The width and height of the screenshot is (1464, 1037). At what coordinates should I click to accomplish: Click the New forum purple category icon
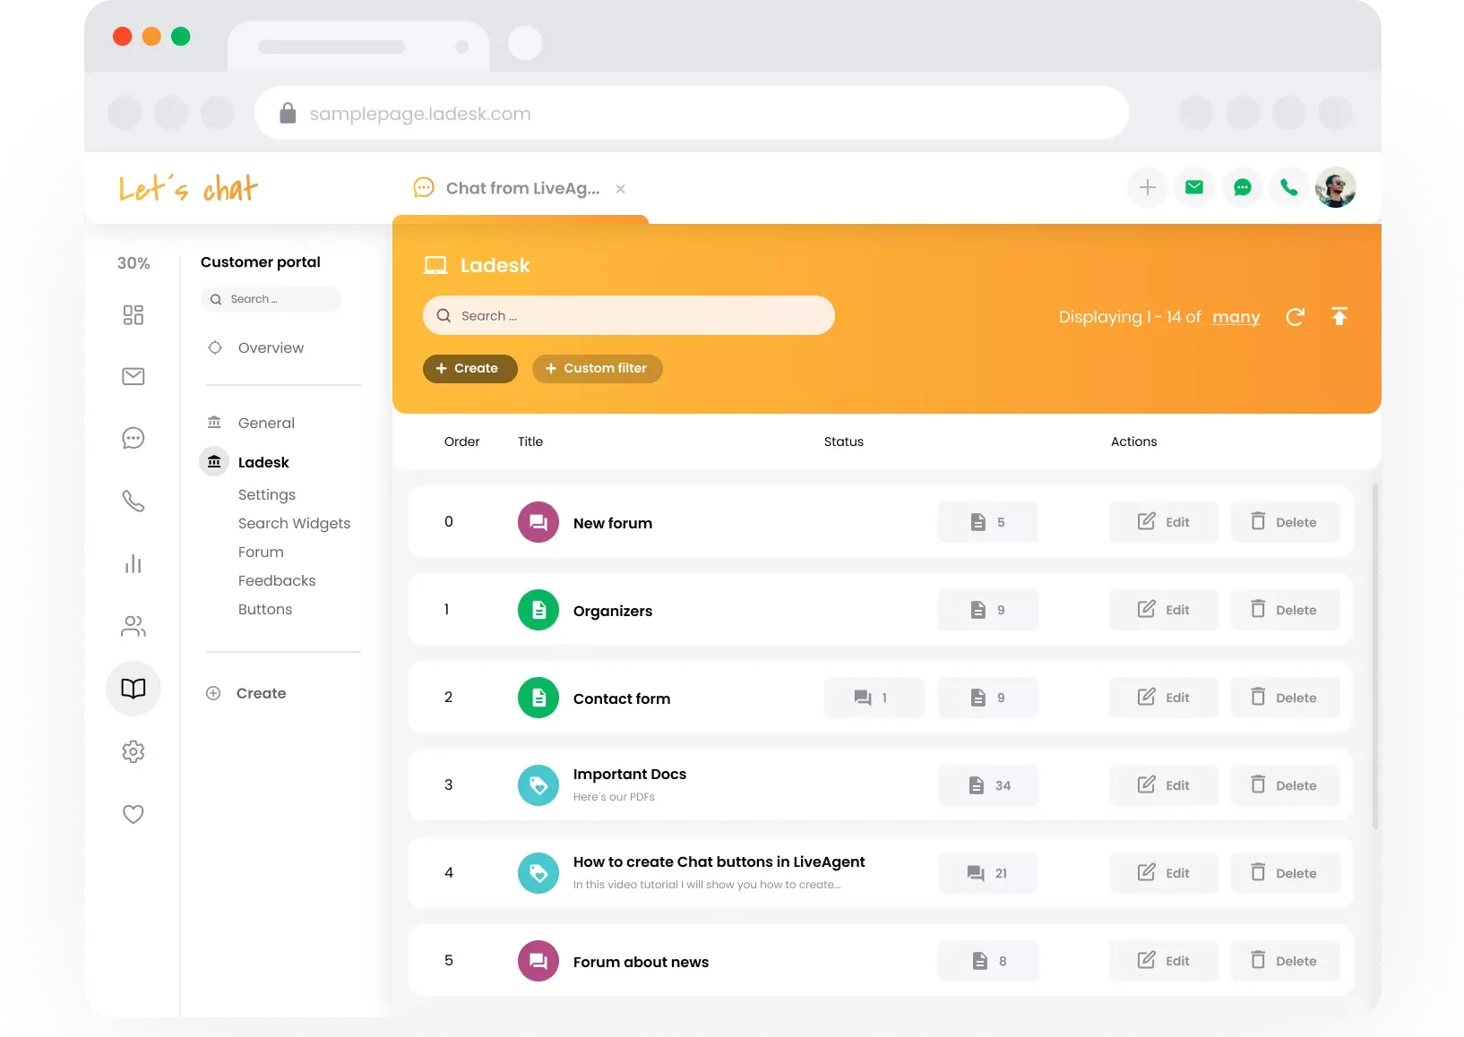(538, 522)
